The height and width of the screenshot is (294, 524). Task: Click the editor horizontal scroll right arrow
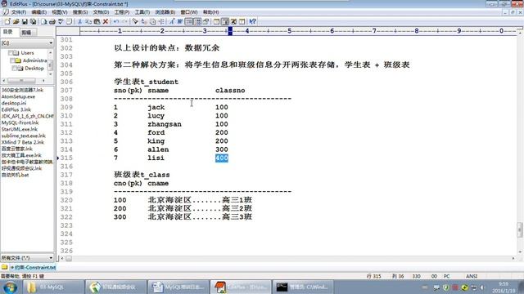click(513, 258)
